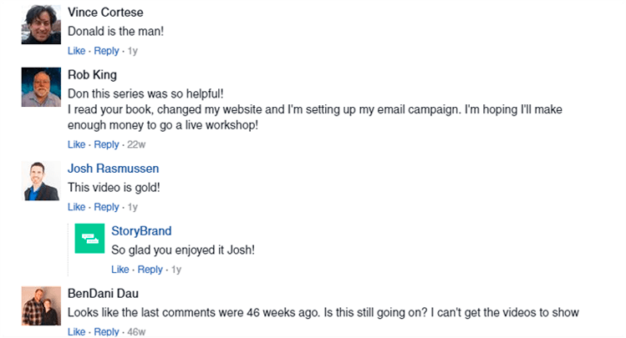The width and height of the screenshot is (626, 338).
Task: Reply to the StoryBrand response
Action: (x=150, y=270)
